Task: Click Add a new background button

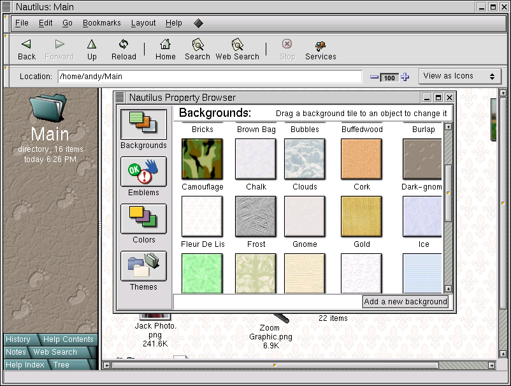Action: 405,302
